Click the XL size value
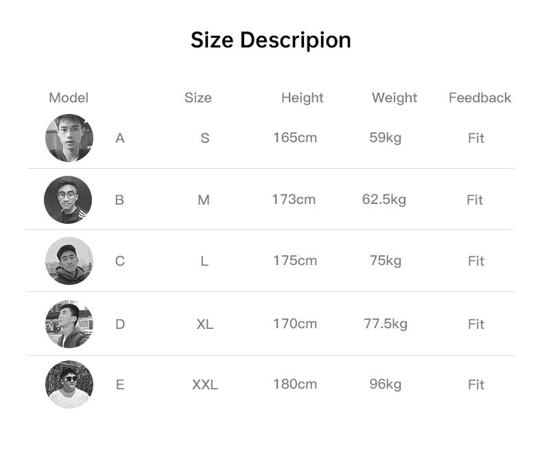The image size is (542, 458). (204, 324)
